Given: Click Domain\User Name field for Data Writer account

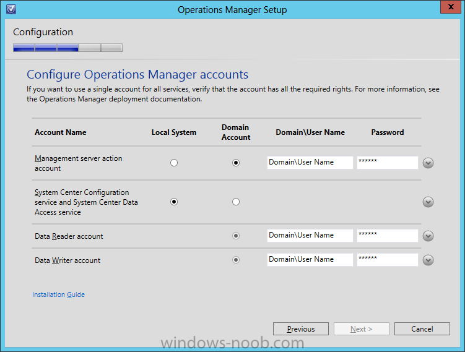Looking at the screenshot, I should pos(310,260).
